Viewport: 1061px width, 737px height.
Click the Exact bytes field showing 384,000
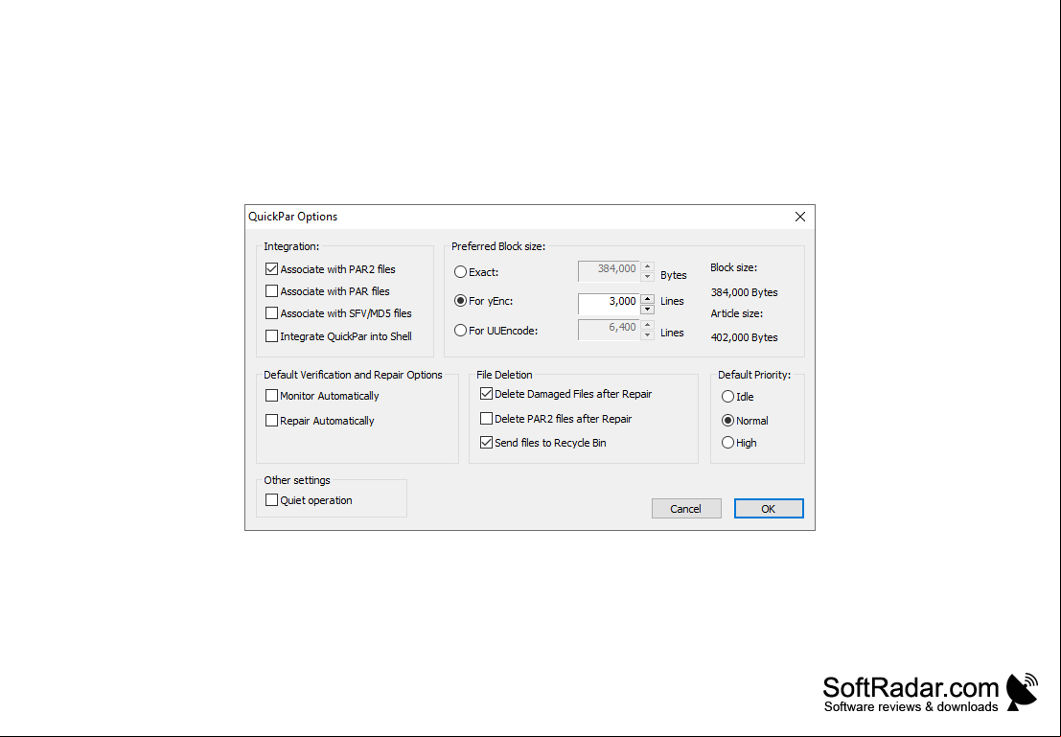(609, 270)
